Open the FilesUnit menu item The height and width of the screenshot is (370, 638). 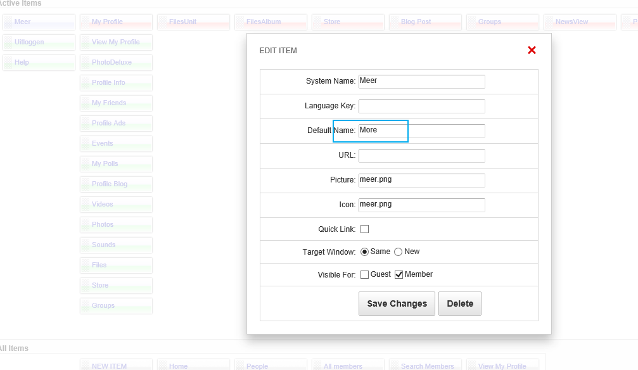click(x=193, y=22)
